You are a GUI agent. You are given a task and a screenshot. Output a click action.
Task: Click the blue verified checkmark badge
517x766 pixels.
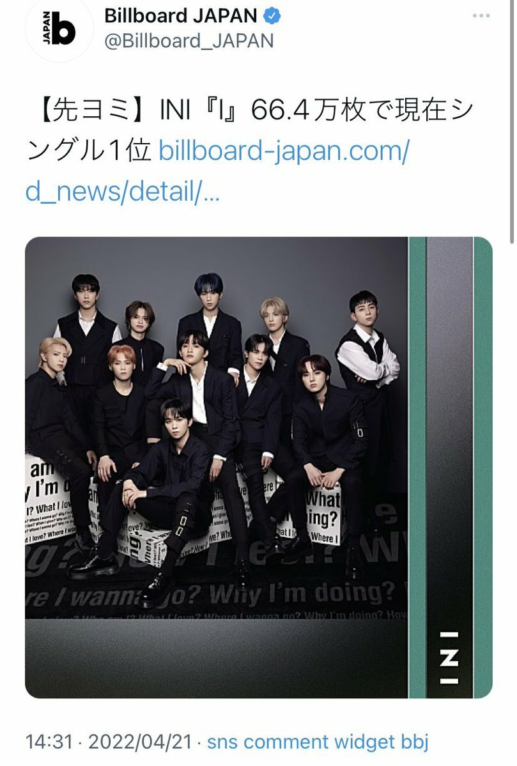pyautogui.click(x=272, y=15)
